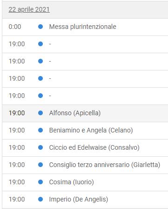The height and width of the screenshot is (209, 168).
Task: Open the Messa plurintenzionale event
Action: click(x=83, y=27)
